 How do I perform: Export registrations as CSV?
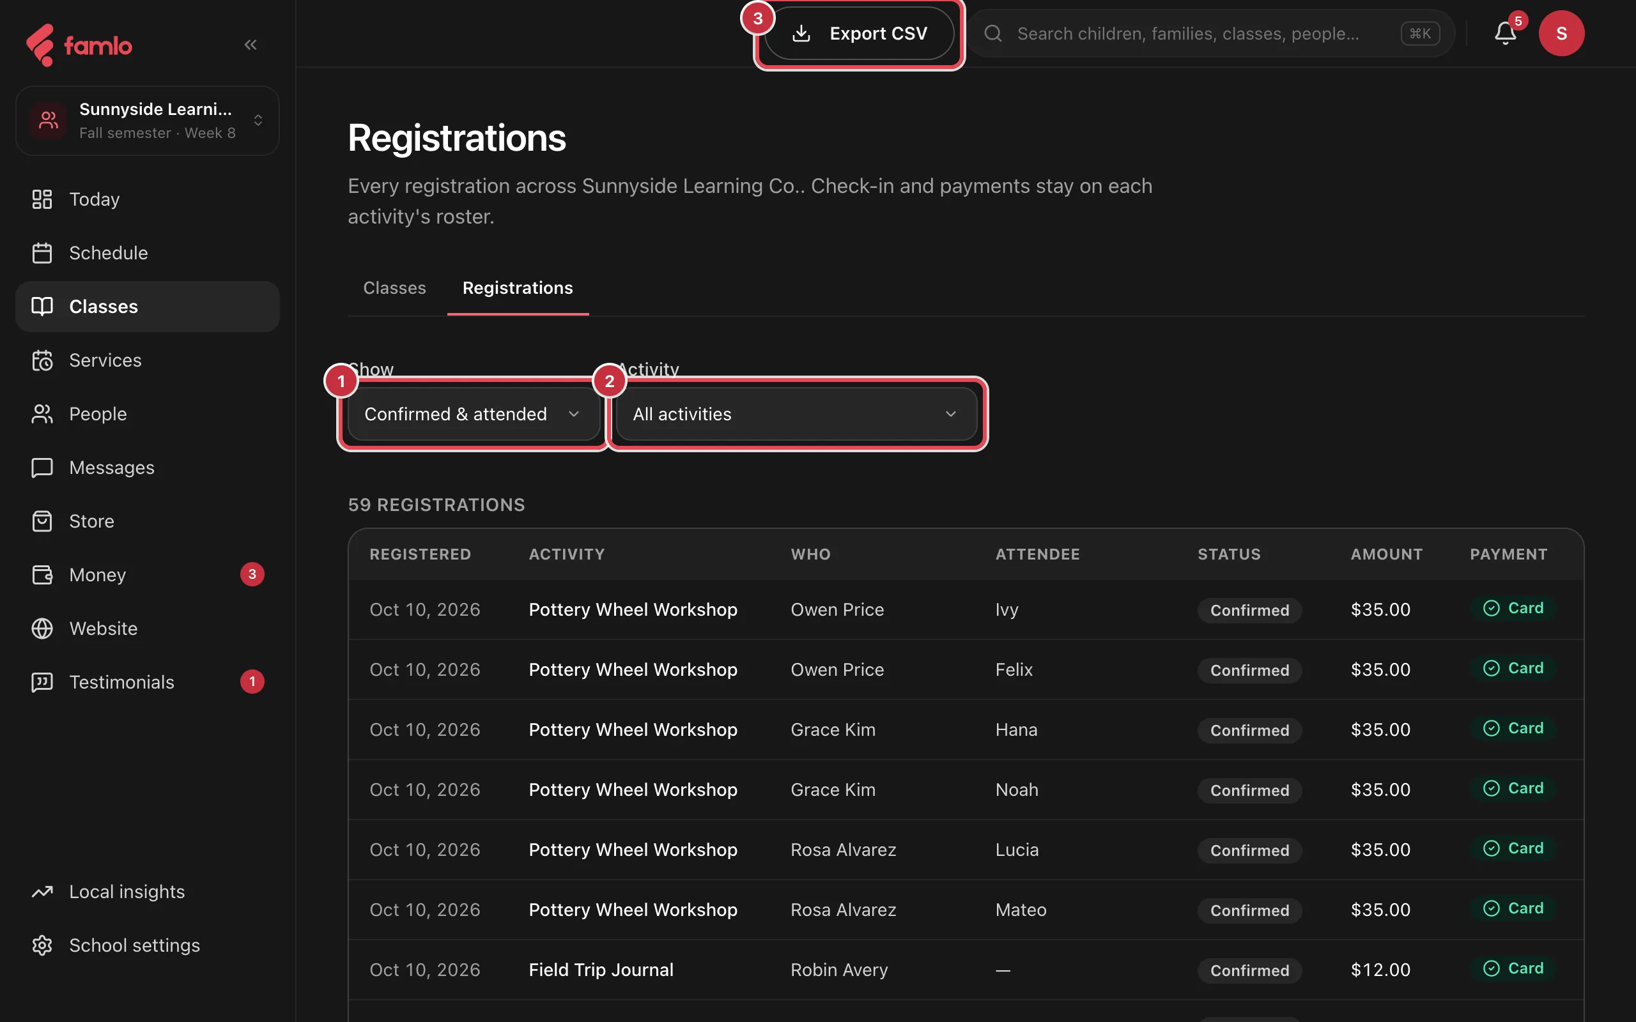pyautogui.click(x=858, y=33)
